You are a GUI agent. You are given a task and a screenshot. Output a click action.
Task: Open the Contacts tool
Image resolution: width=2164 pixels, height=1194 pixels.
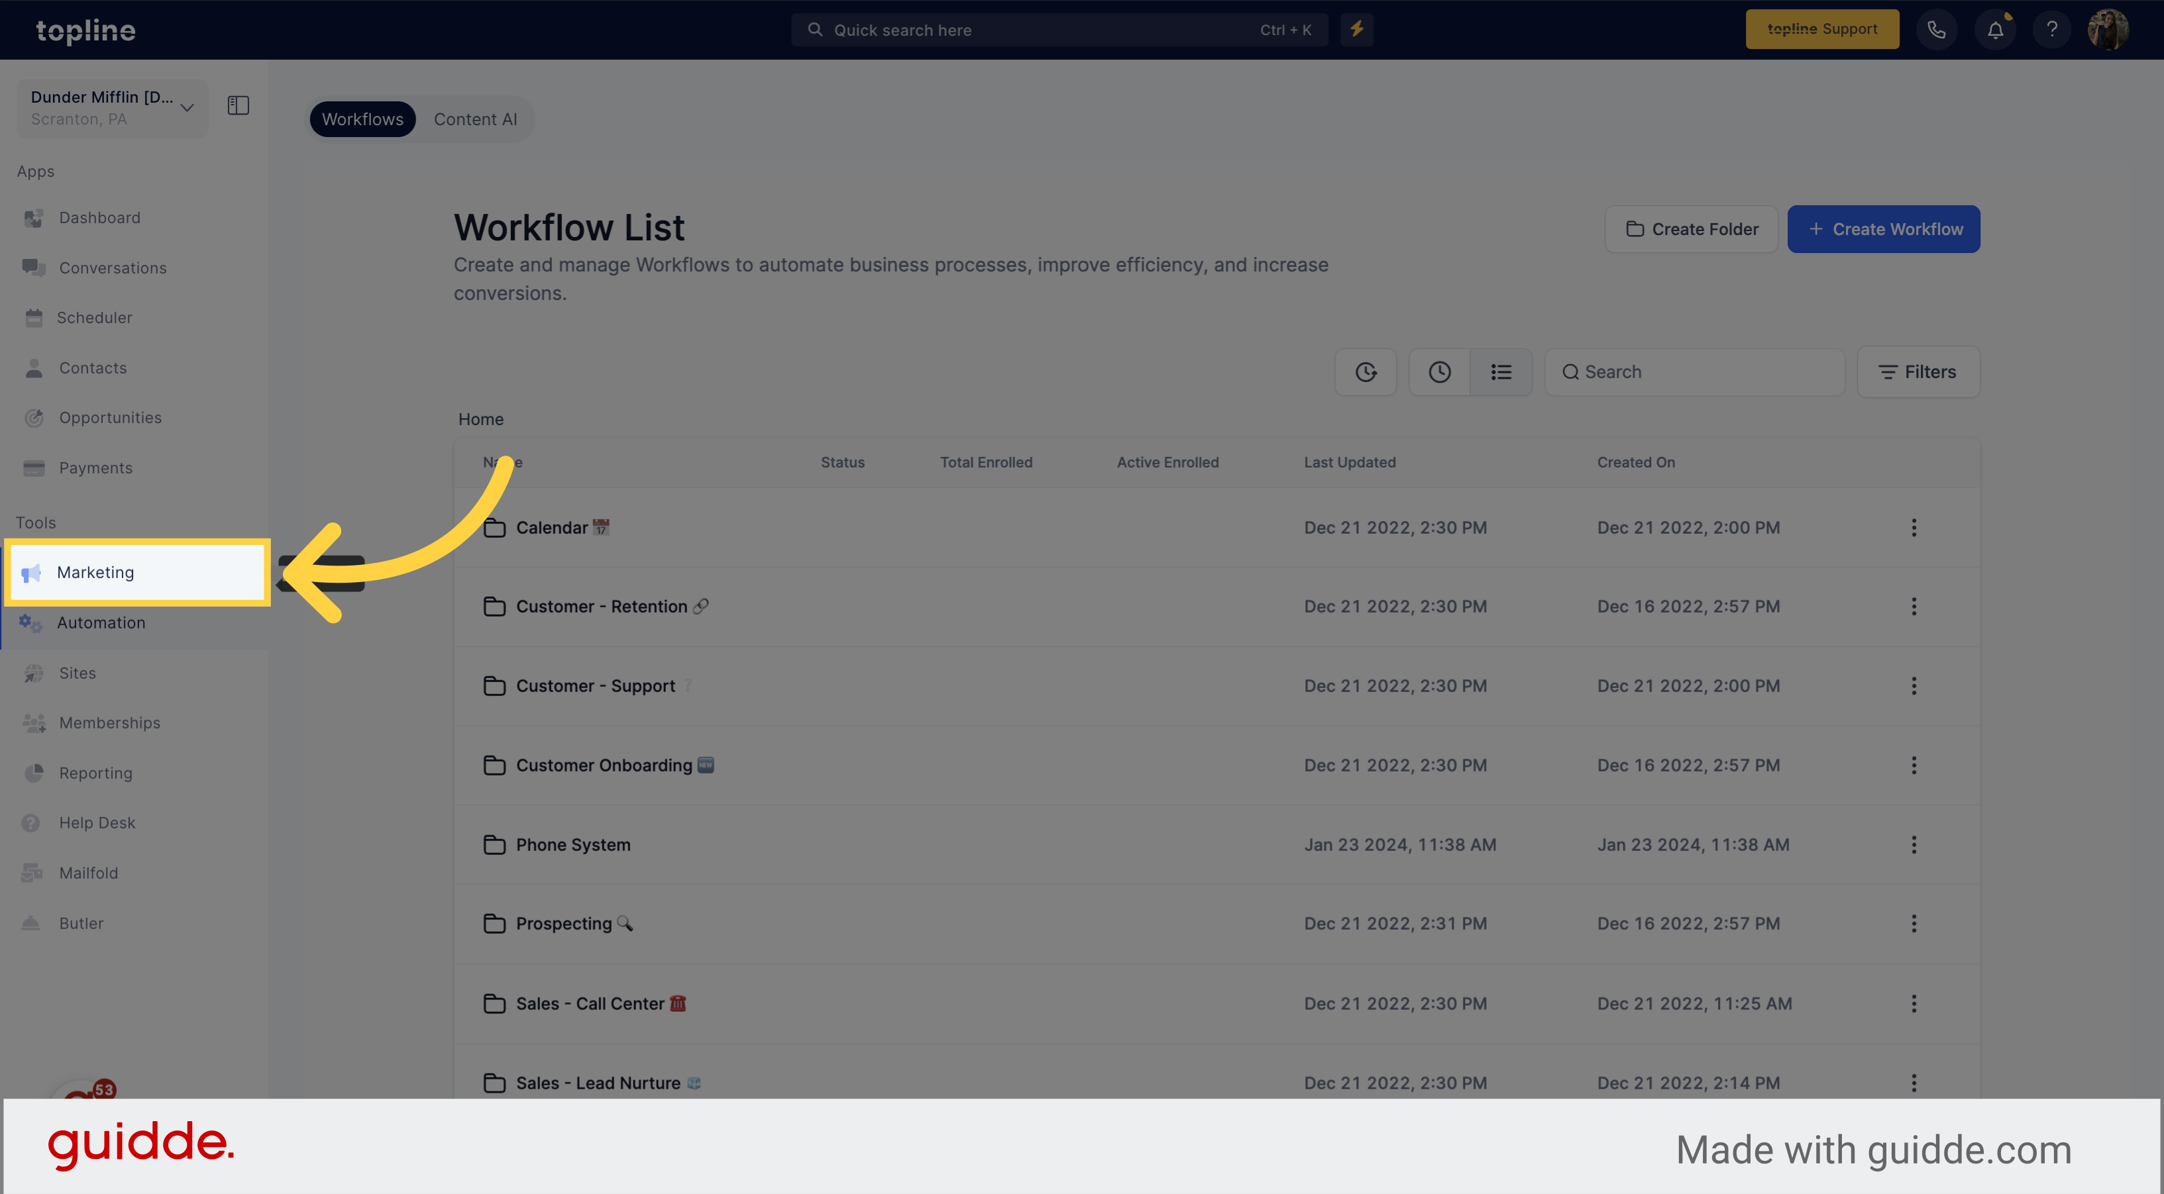tap(91, 368)
